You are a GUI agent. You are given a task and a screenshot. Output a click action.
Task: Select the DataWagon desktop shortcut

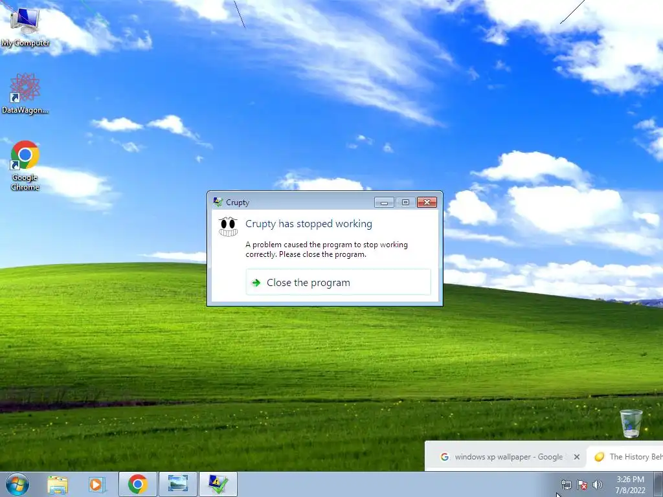25,94
